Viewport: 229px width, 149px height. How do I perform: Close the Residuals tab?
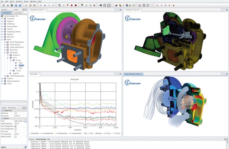[x=39, y=74]
